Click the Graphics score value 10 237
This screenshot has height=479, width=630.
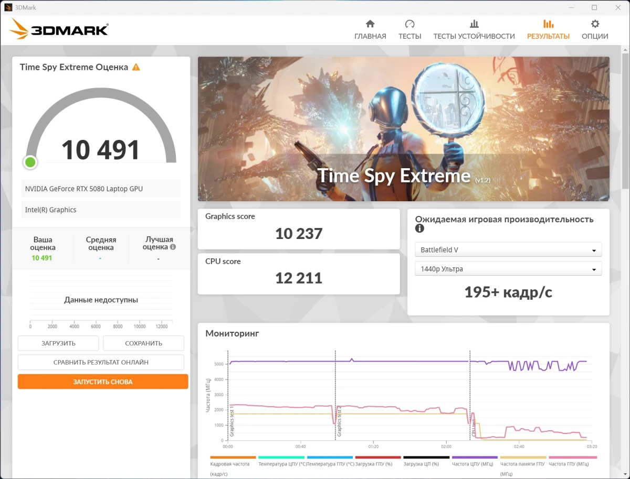(x=299, y=234)
